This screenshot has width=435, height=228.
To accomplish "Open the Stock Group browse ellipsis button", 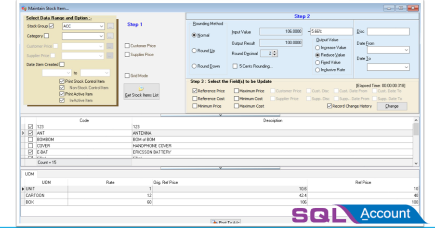I will point(110,26).
